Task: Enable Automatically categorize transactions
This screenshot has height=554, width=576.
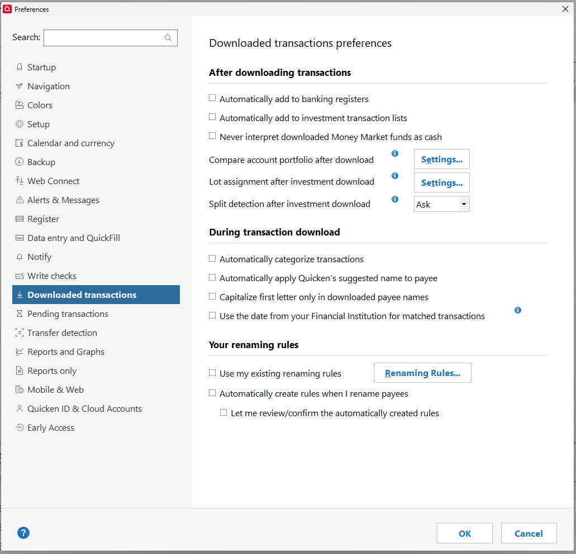Action: pyautogui.click(x=212, y=258)
